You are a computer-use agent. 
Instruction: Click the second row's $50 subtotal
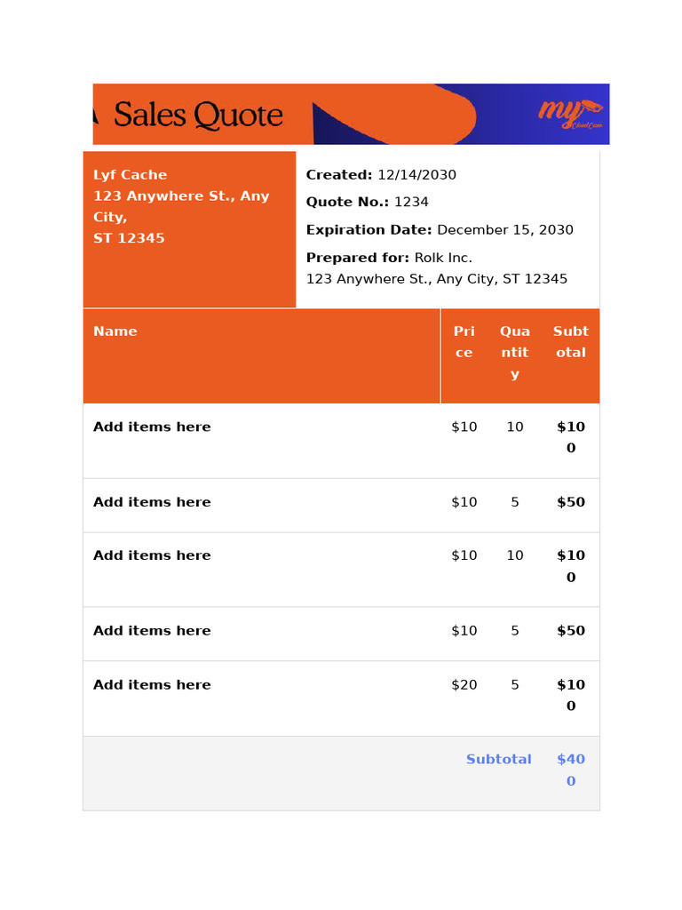tap(571, 502)
